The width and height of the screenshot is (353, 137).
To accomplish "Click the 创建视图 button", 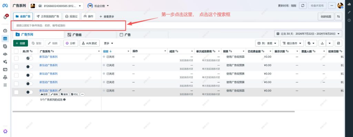I will [326, 17].
